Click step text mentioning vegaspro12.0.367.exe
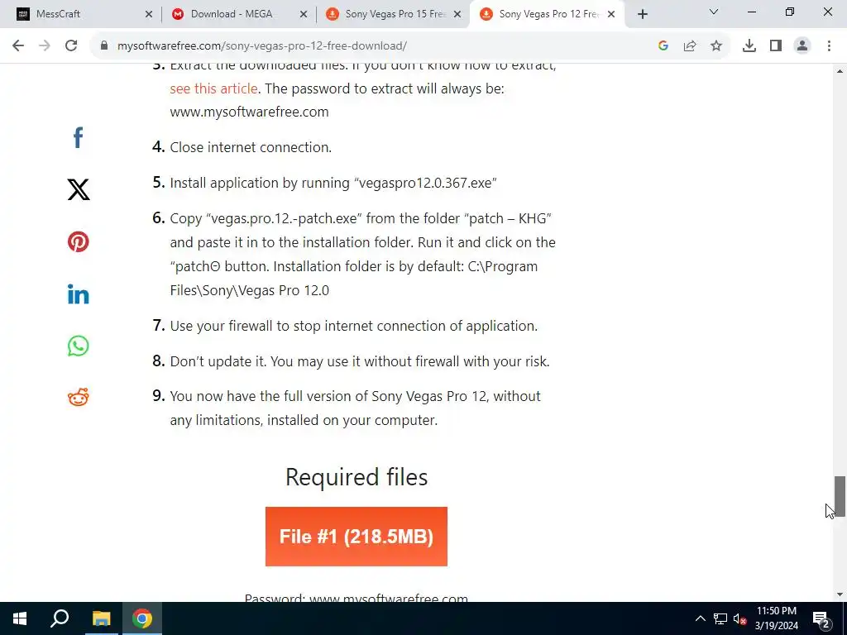Screen dimensions: 847x635 point(333,183)
